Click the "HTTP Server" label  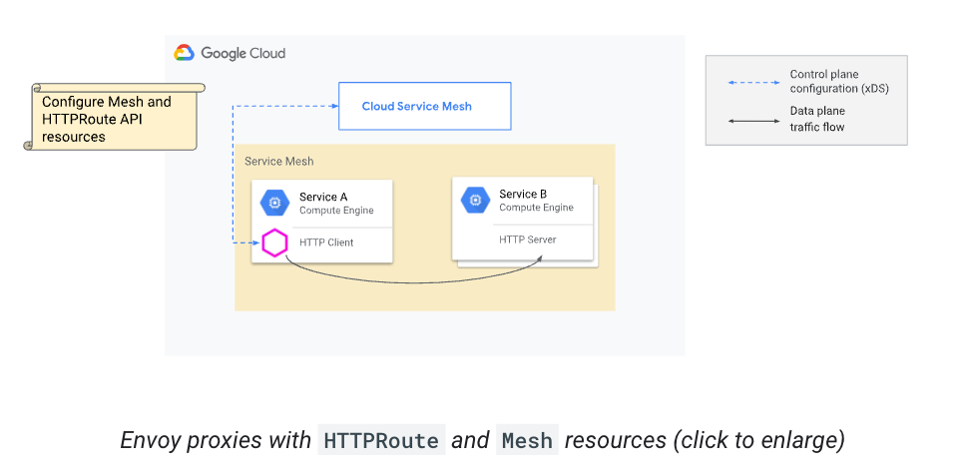coord(528,239)
